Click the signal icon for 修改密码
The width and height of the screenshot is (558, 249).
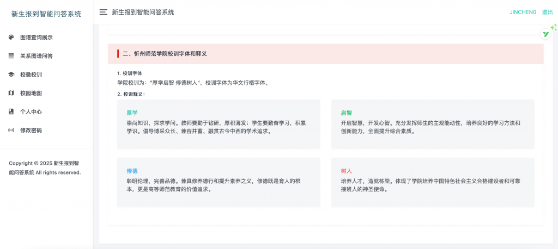point(11,130)
